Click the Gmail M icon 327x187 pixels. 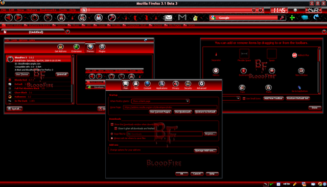[x=182, y=18]
